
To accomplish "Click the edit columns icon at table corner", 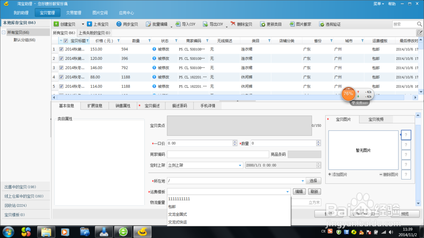I will (419, 33).
